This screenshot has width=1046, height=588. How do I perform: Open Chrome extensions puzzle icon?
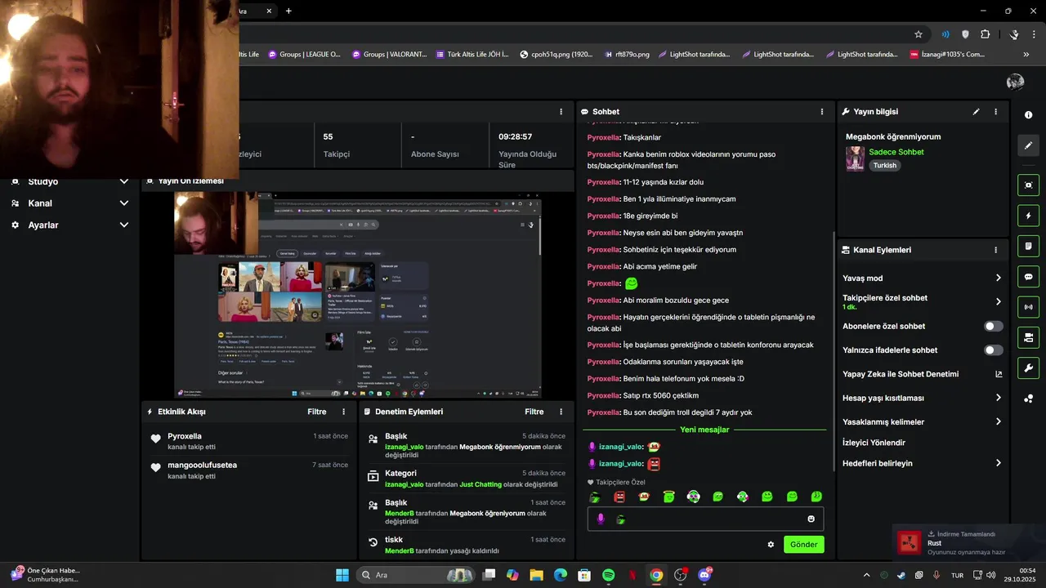pyautogui.click(x=985, y=34)
